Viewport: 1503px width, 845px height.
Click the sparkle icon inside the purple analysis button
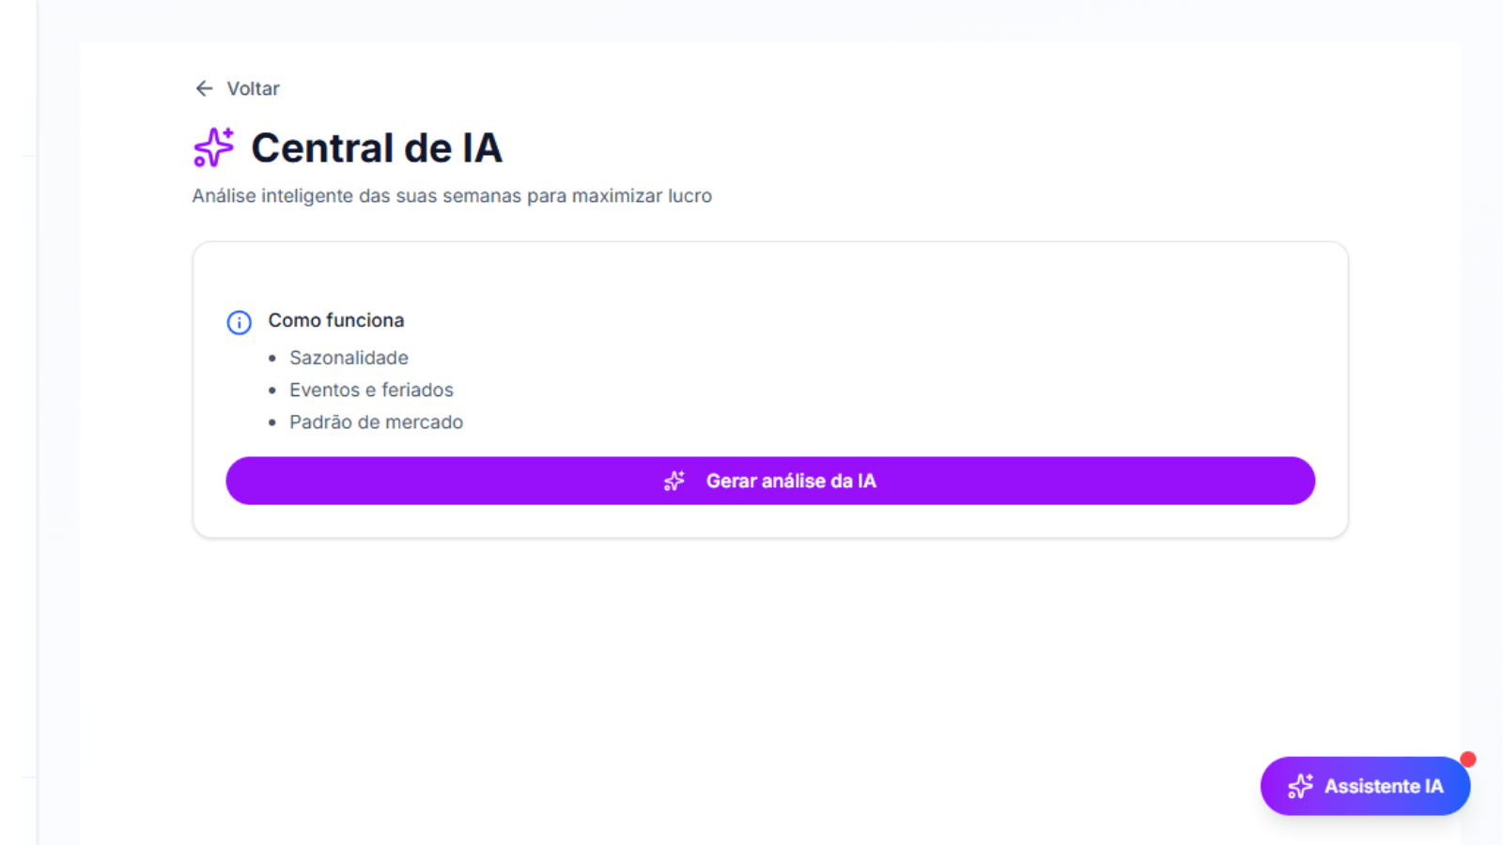click(x=674, y=481)
